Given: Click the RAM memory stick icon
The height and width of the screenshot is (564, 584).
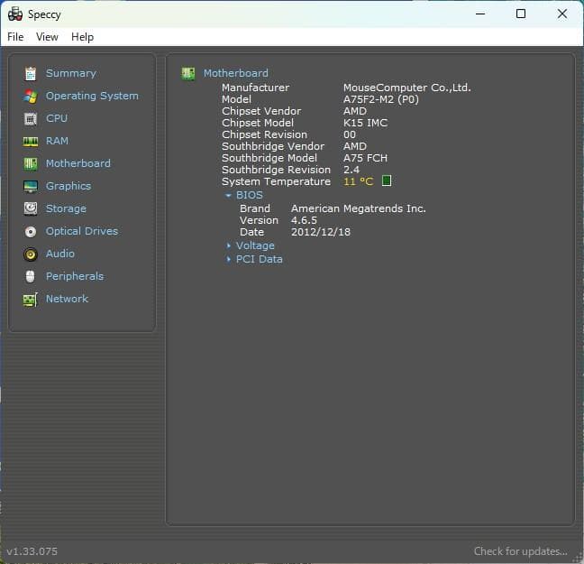Looking at the screenshot, I should [x=31, y=142].
